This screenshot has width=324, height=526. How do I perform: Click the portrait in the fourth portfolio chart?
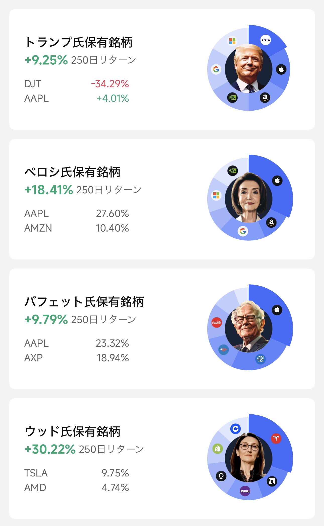(x=248, y=458)
